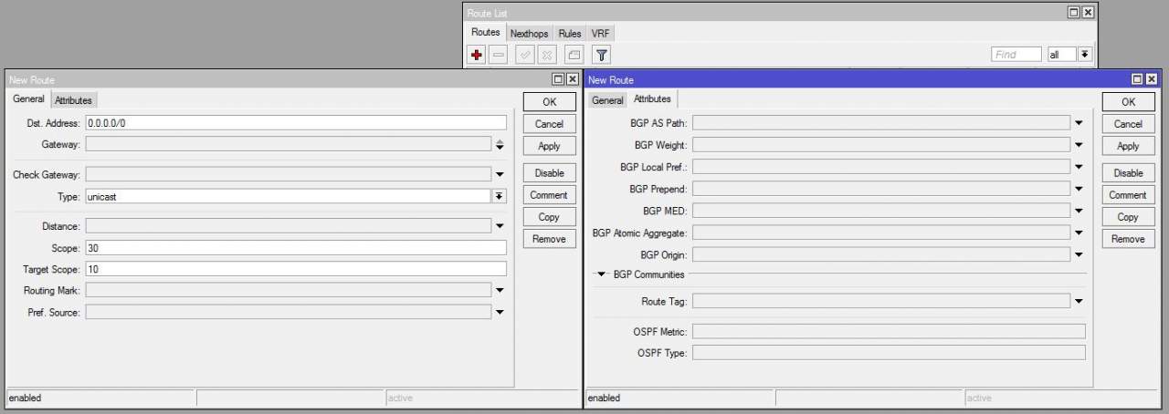Click the Dst. Address field

pos(296,122)
